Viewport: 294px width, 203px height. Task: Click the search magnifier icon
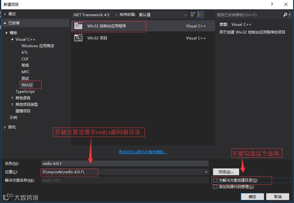pyautogui.click(x=285, y=15)
